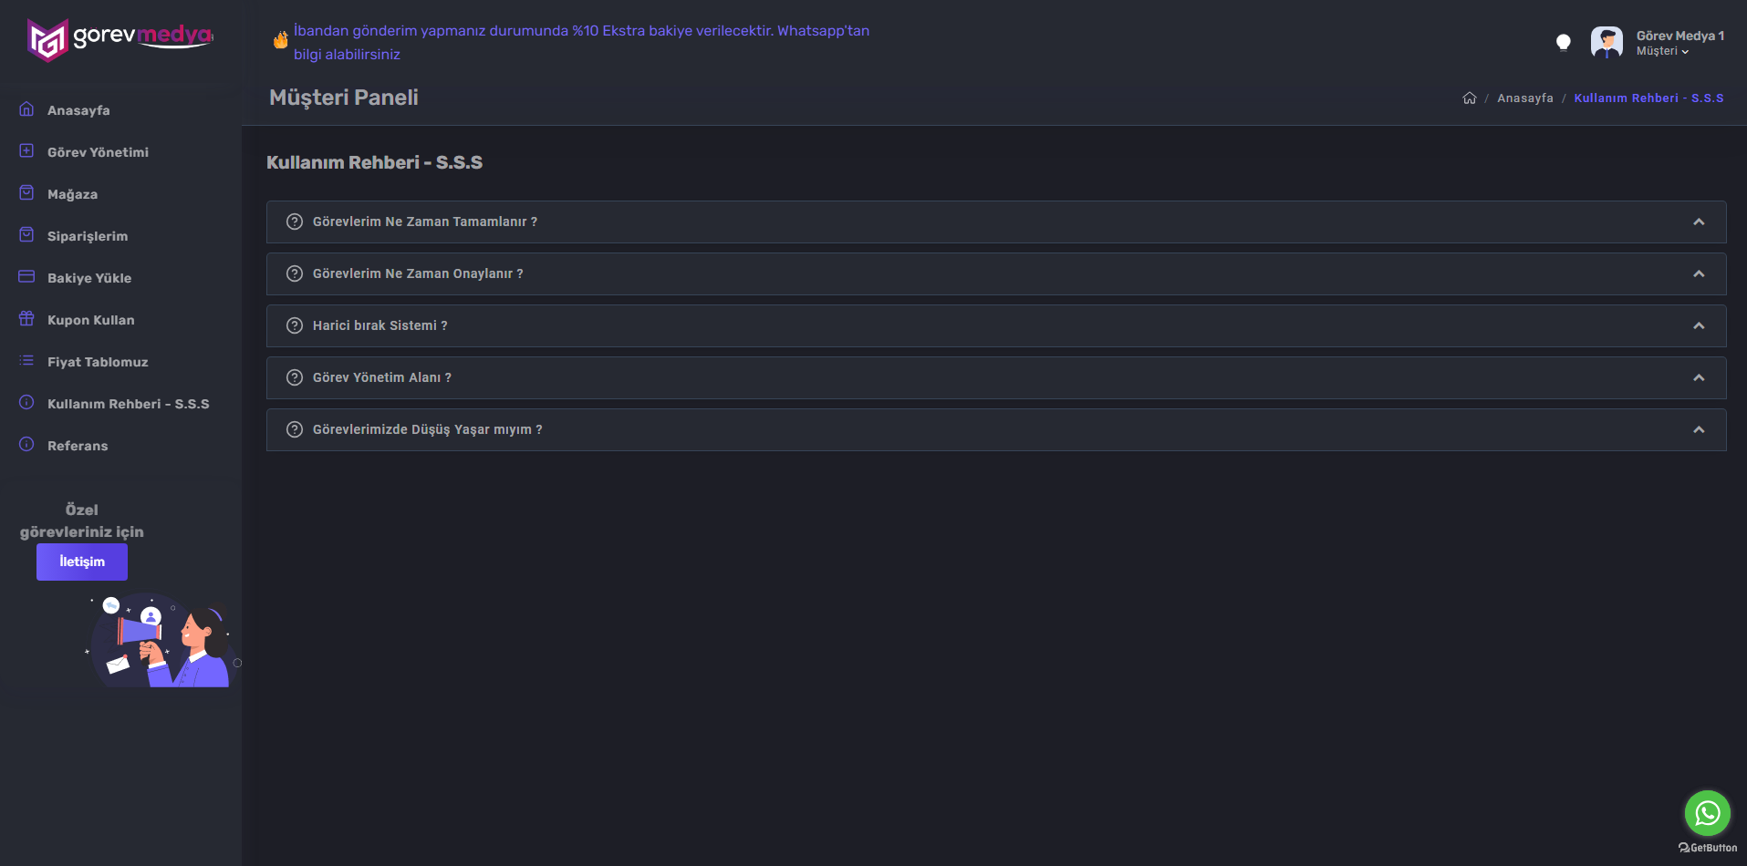Click the Mağaza bag icon
This screenshot has width=1747, height=866.
[26, 193]
